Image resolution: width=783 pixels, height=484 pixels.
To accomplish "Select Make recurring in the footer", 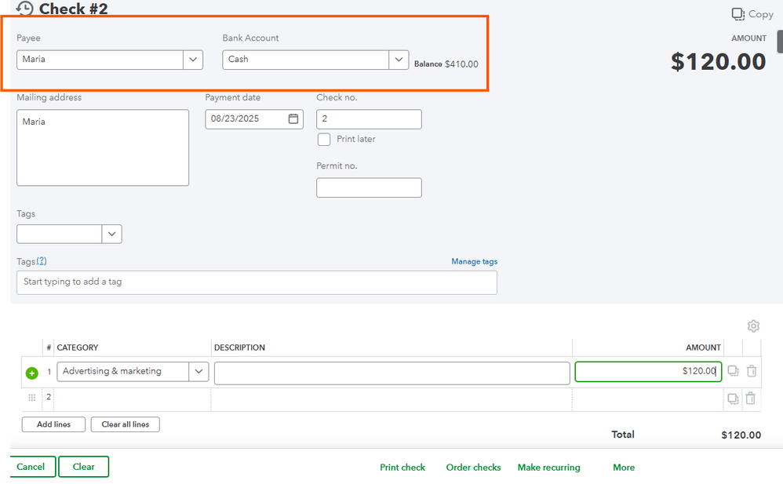I will pyautogui.click(x=548, y=468).
